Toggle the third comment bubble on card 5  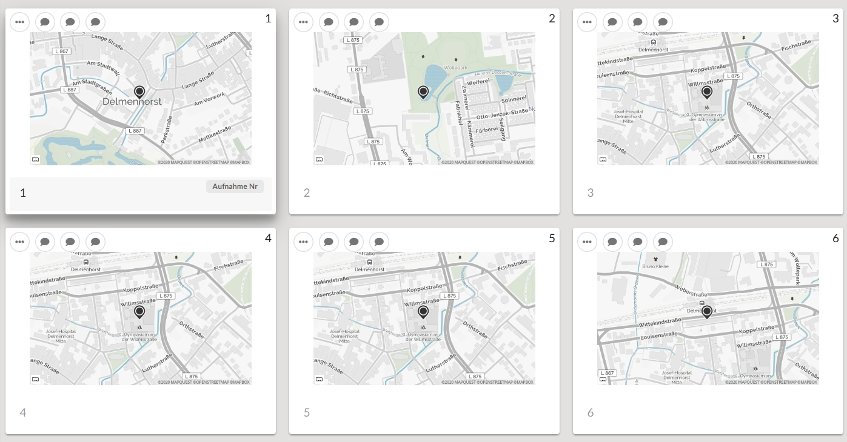coord(379,241)
